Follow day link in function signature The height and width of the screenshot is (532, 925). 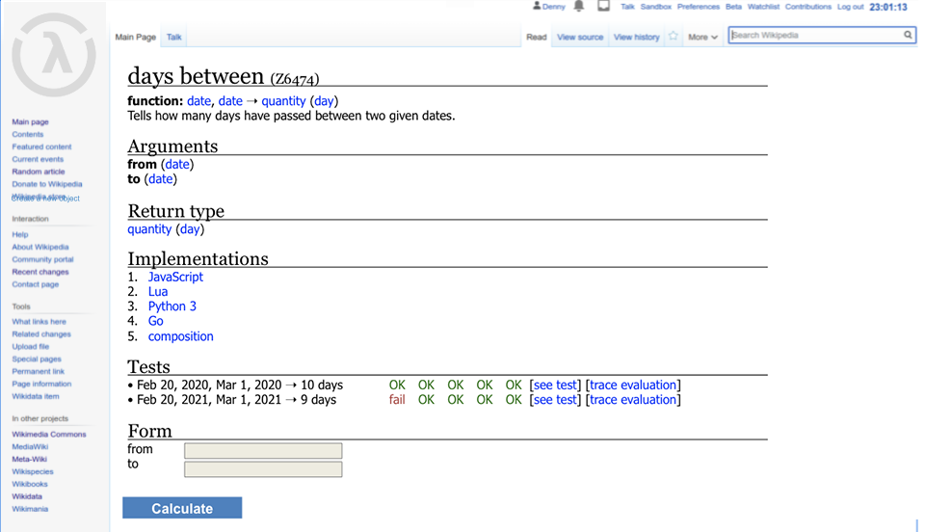pos(324,101)
